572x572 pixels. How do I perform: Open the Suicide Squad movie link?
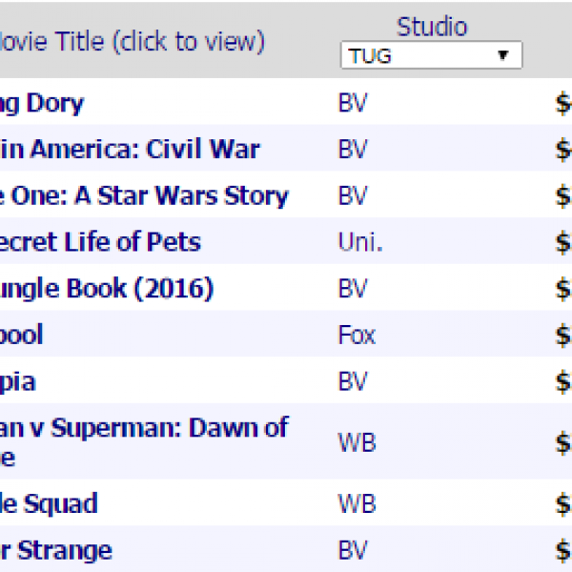tap(48, 503)
